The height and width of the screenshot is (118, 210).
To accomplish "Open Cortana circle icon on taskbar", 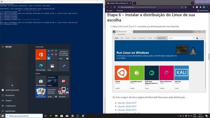I will point(45,116).
